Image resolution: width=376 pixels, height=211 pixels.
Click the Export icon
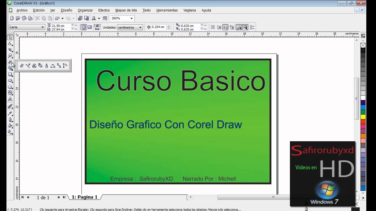click(86, 18)
